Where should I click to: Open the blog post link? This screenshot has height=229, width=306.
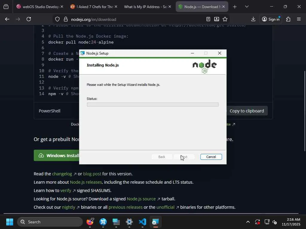pos(92,174)
